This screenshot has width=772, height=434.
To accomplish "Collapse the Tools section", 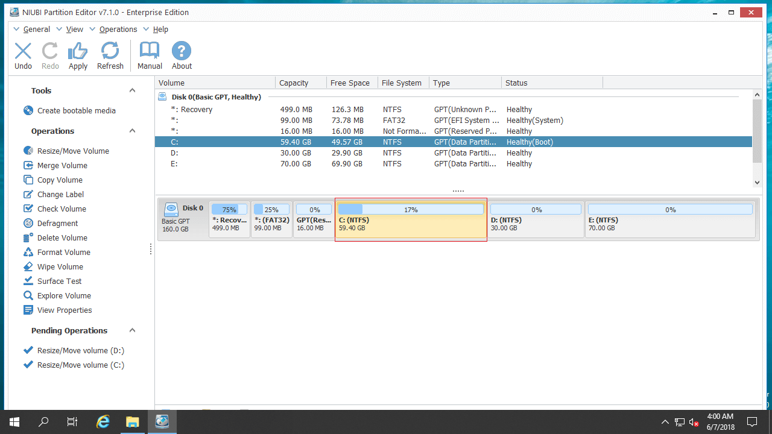I will tap(133, 90).
